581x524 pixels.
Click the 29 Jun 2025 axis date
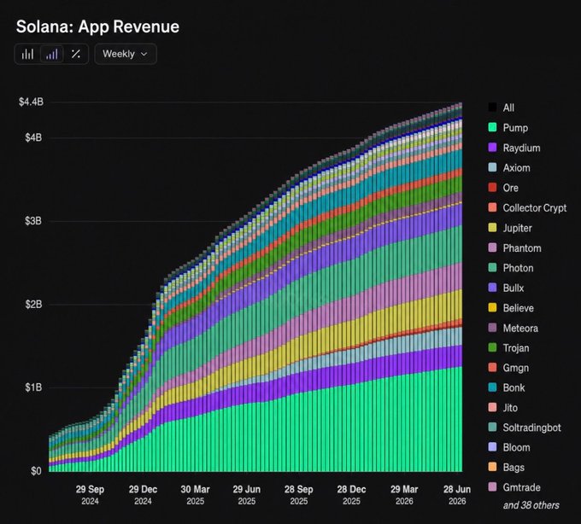pos(247,495)
